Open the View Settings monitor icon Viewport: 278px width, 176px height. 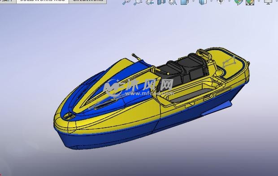(268, 2)
